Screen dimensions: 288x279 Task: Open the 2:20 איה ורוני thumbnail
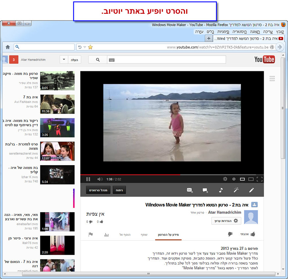57,245
